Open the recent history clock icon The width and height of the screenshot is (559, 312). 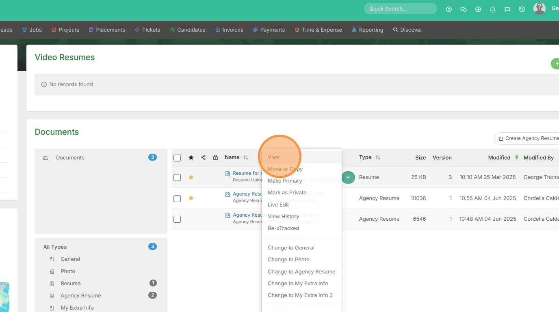point(522,9)
